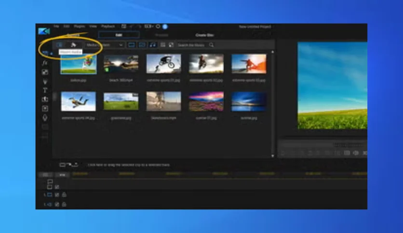Click the save project icon in top toolbar

coord(124,26)
